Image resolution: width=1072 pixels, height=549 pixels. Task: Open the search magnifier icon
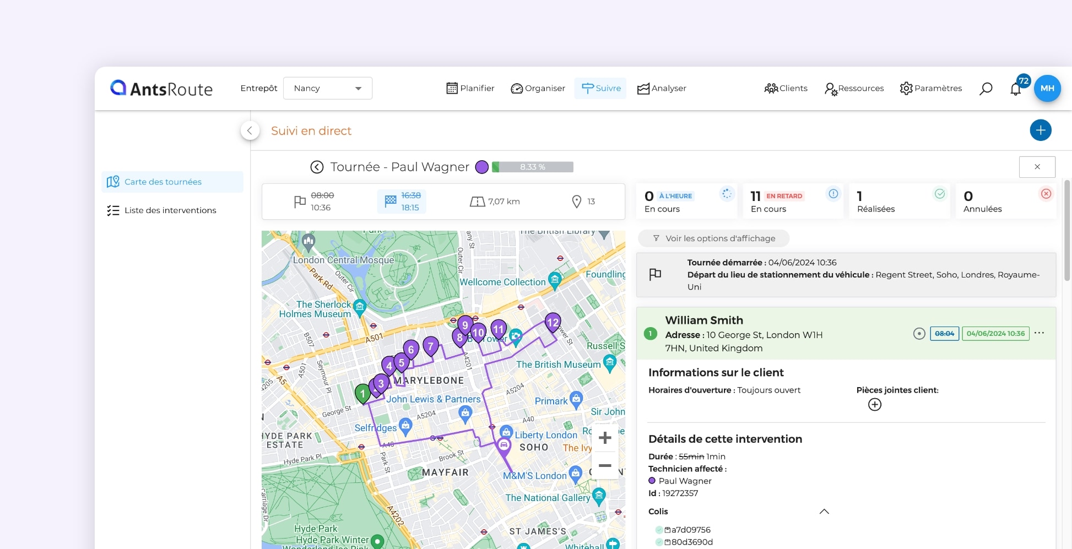(x=986, y=88)
